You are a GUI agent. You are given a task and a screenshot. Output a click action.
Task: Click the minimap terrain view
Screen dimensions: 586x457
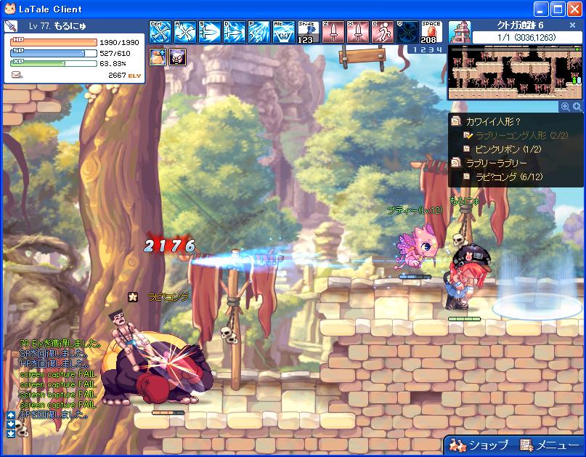[515, 73]
